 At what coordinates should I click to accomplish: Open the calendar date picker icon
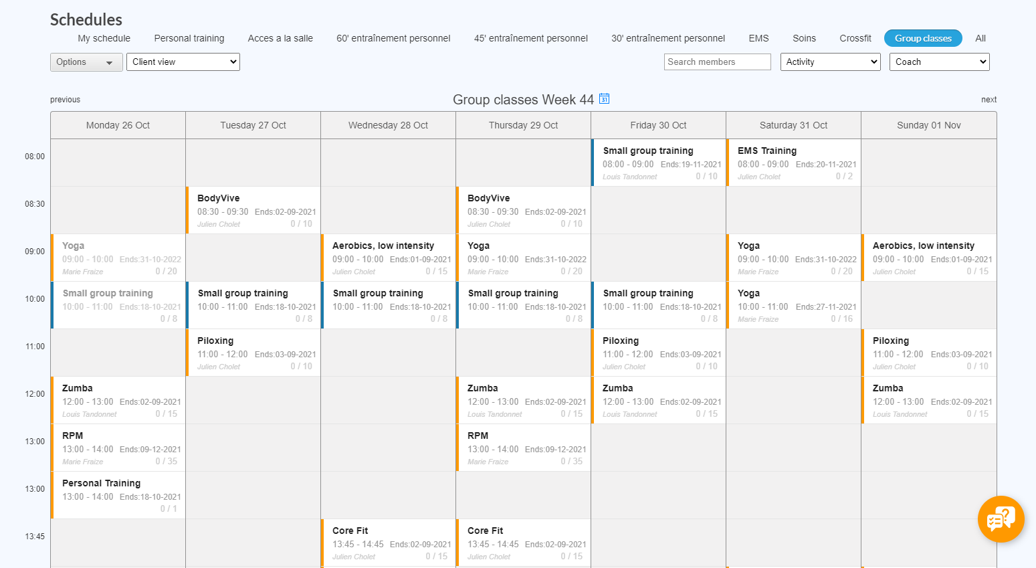(604, 99)
